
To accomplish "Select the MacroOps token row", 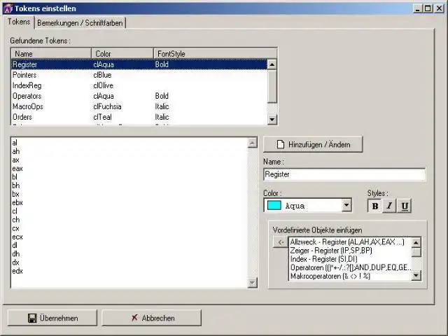I will pos(139,106).
